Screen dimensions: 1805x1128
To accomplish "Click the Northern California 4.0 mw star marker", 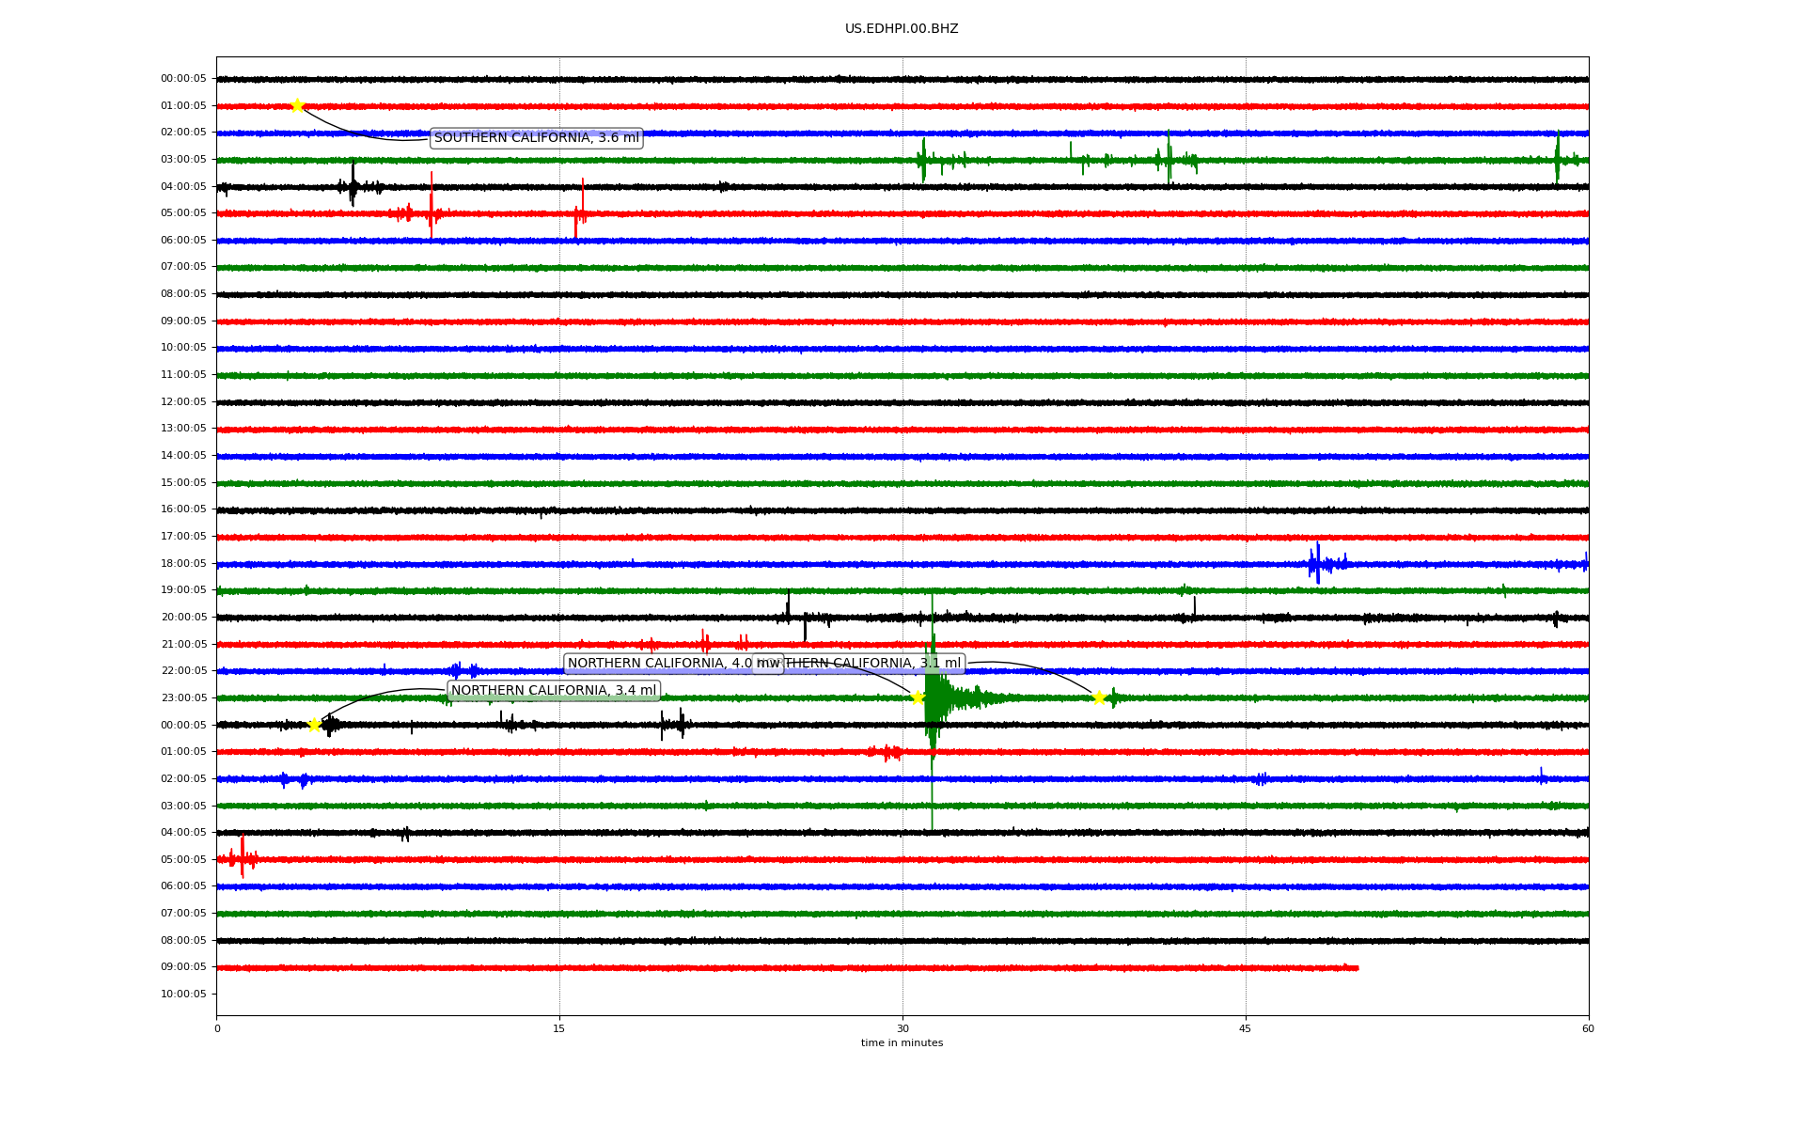I will click(x=918, y=697).
